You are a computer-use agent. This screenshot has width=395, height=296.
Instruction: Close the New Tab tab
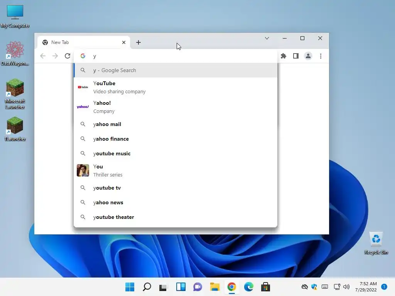[x=124, y=42]
